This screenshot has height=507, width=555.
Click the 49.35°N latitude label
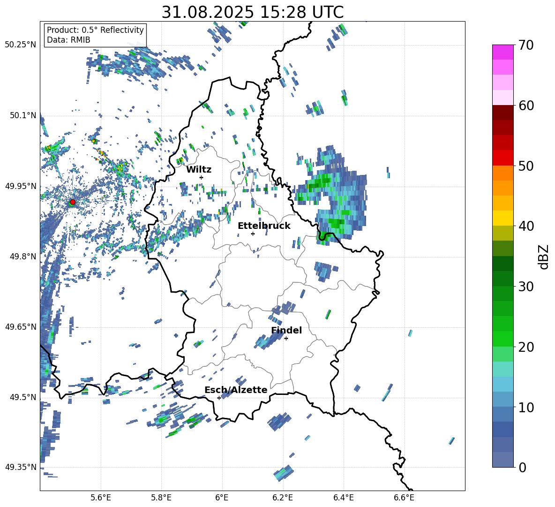coord(21,467)
